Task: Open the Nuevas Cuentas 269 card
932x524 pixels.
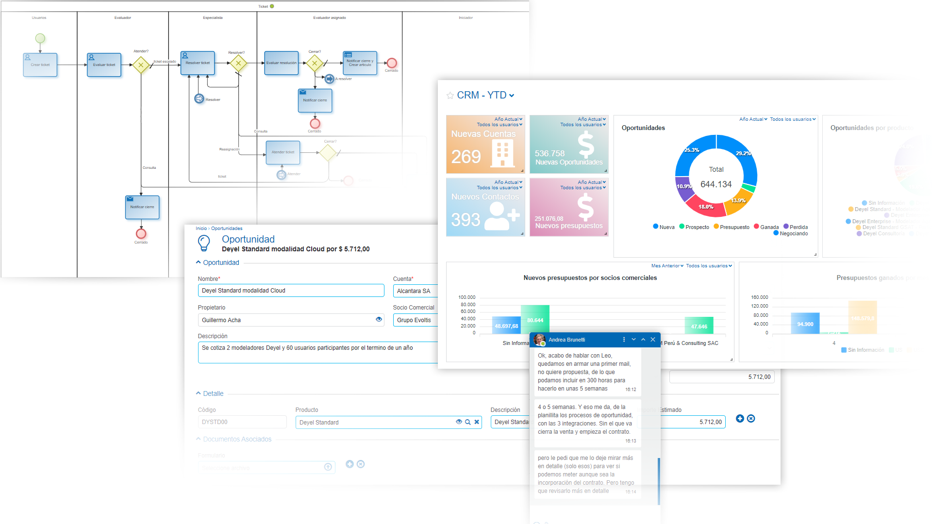Action: (485, 144)
